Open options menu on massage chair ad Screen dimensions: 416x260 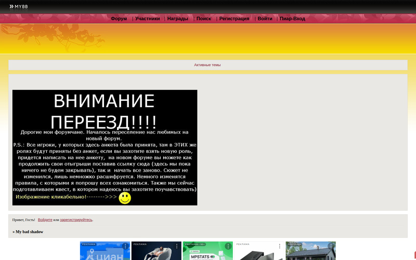[x=177, y=246]
